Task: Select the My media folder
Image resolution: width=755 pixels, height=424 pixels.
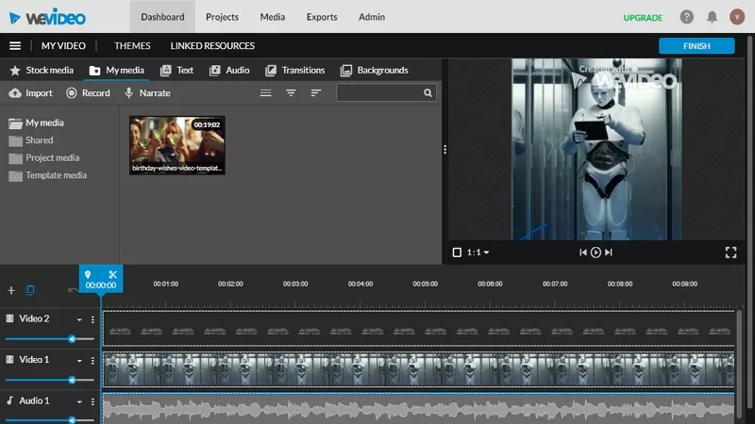Action: [x=37, y=123]
